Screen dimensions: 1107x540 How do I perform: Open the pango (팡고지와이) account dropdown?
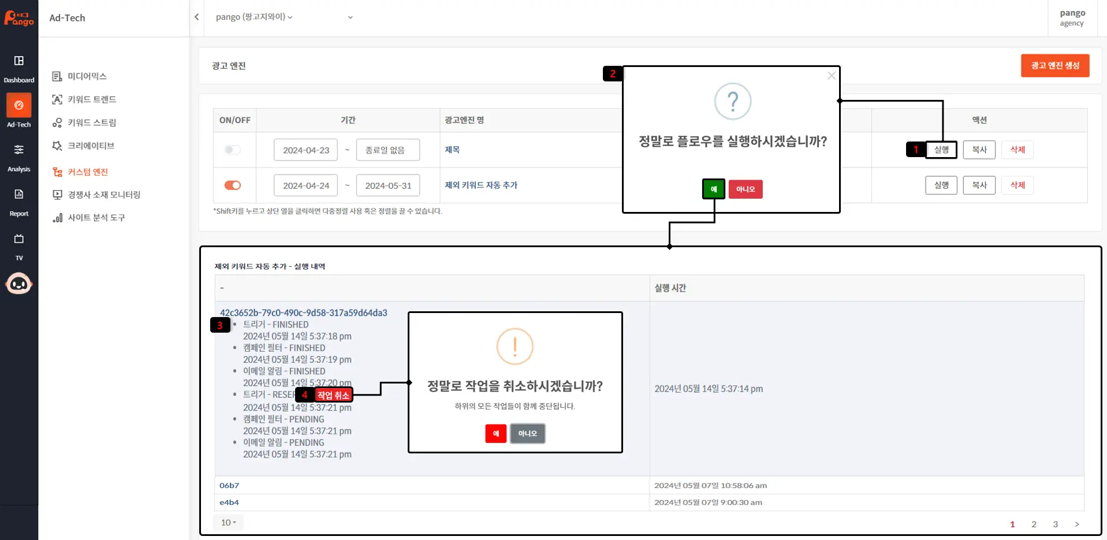254,17
